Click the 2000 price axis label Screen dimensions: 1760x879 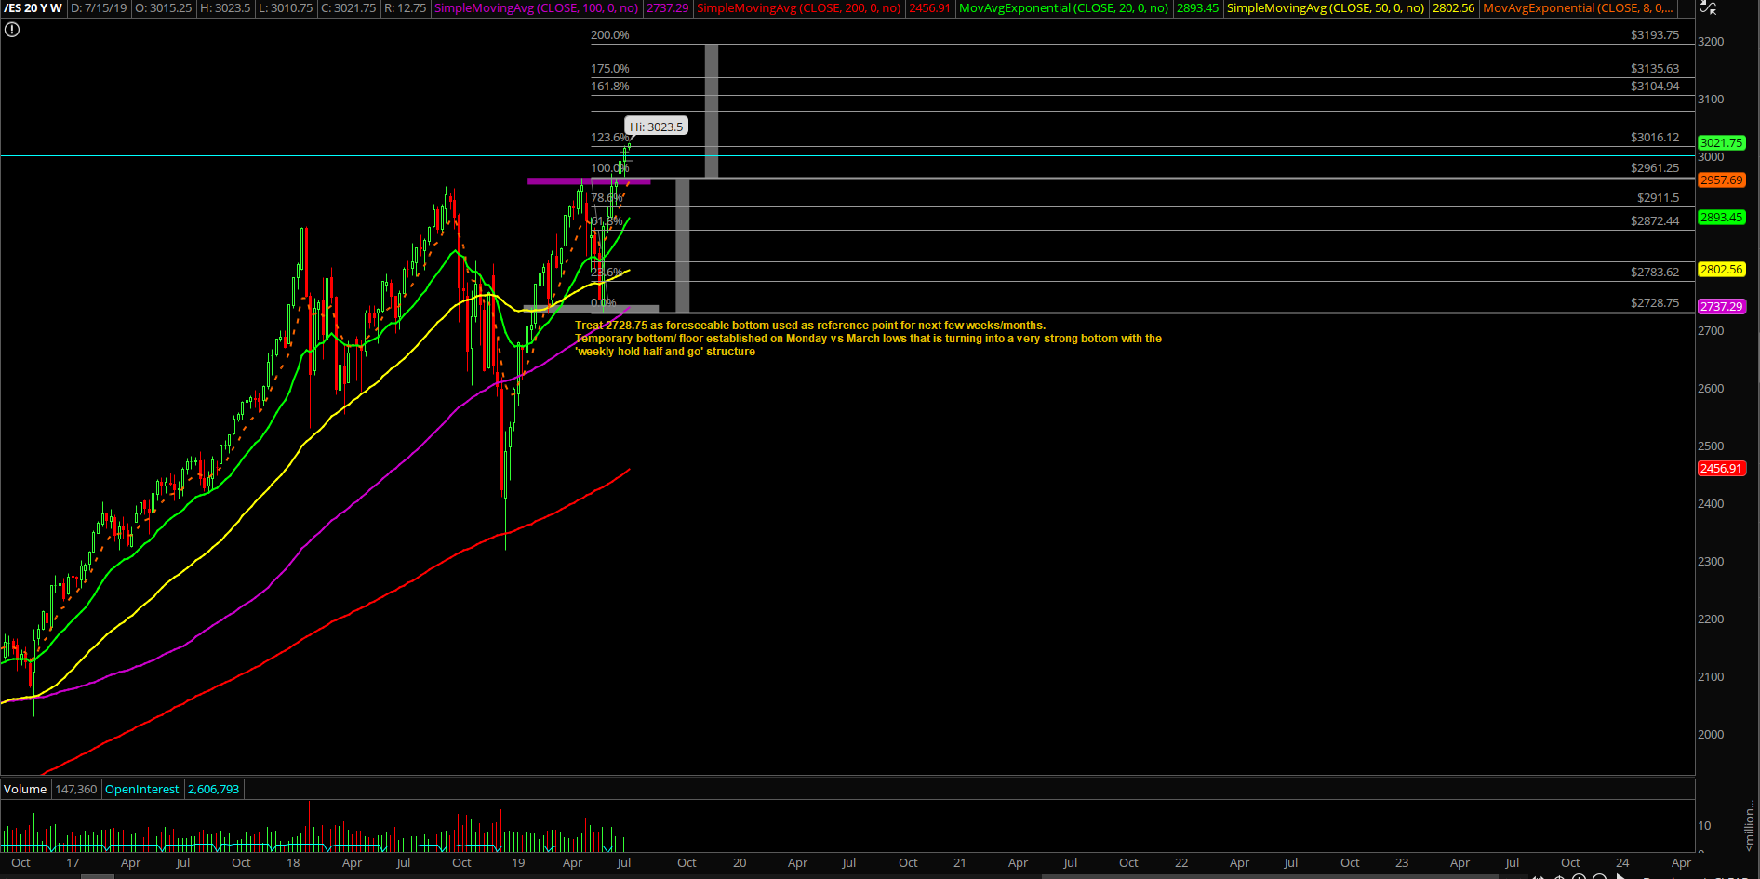(1711, 735)
